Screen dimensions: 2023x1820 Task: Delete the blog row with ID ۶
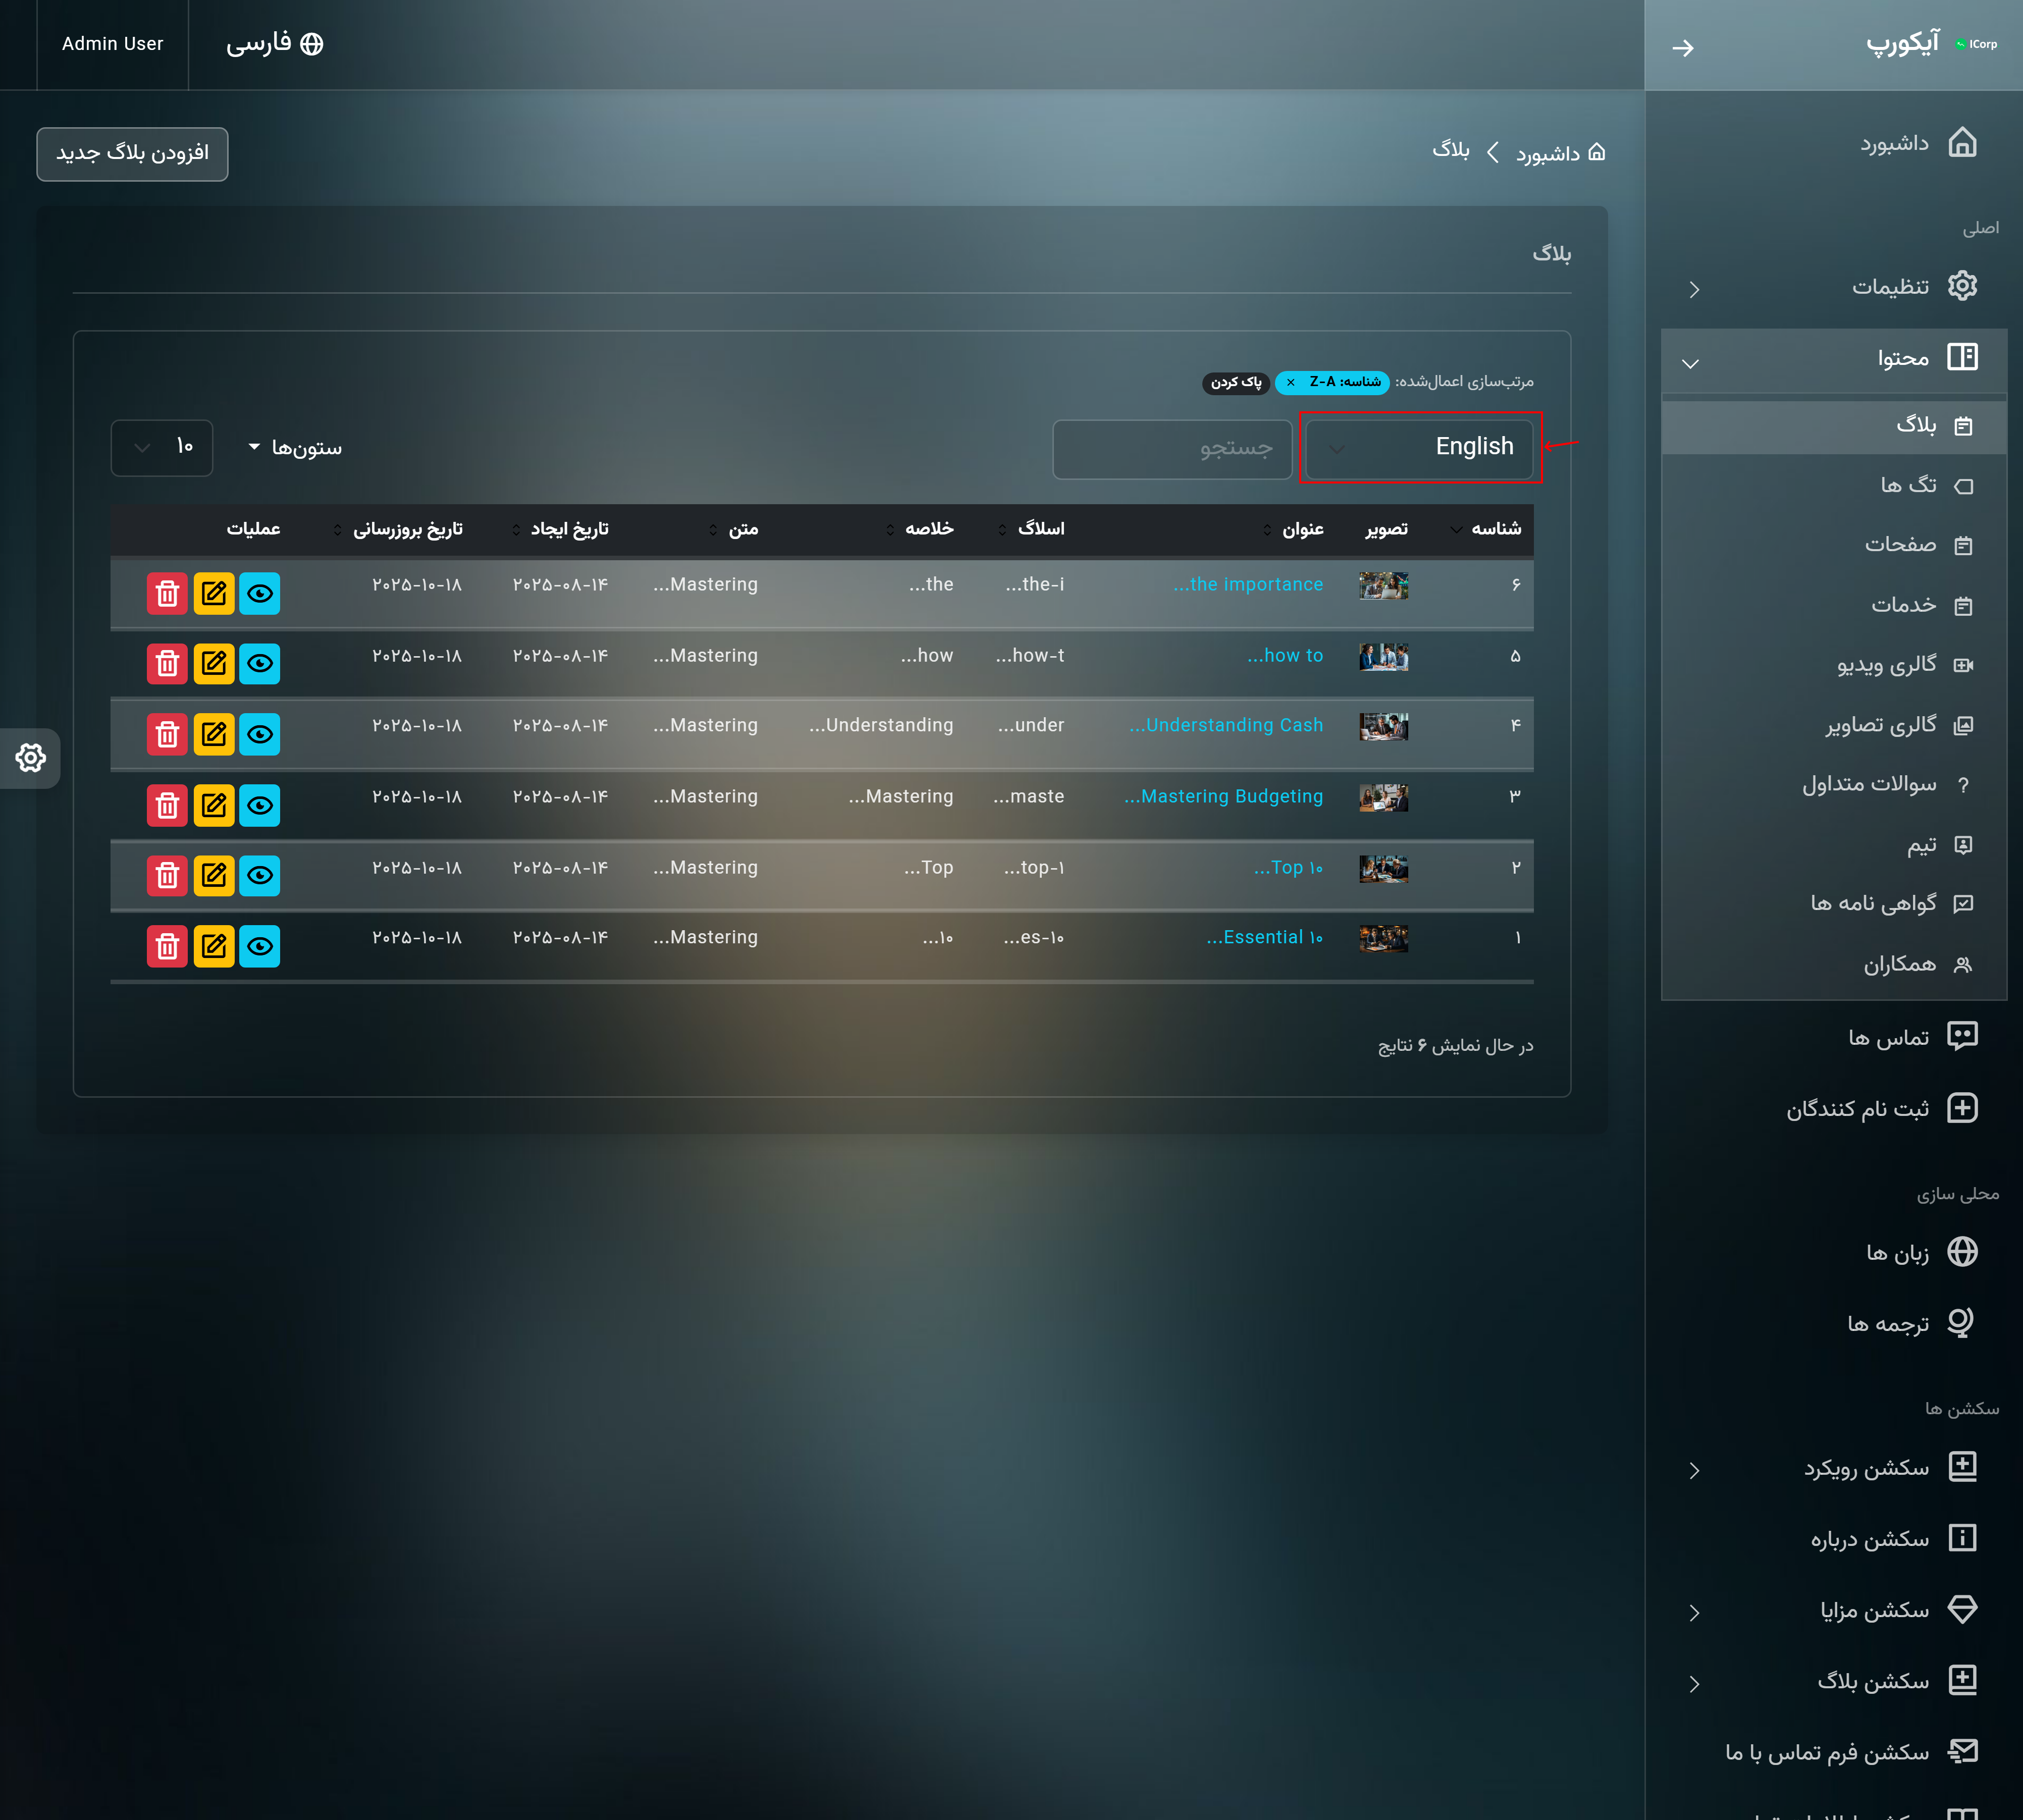[167, 593]
